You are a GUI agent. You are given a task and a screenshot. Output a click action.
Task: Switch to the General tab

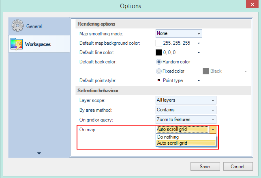(x=34, y=26)
